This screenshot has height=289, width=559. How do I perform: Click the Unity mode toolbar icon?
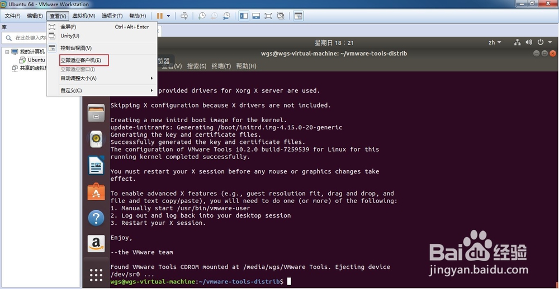281,16
